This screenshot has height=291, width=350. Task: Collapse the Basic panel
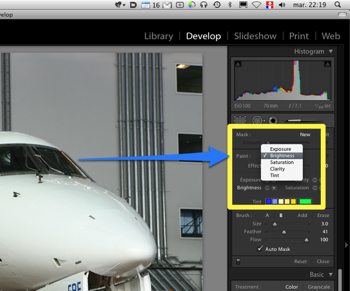(331, 275)
